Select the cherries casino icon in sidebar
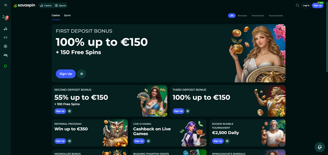This screenshot has width=328, height=155. (x=5, y=29)
